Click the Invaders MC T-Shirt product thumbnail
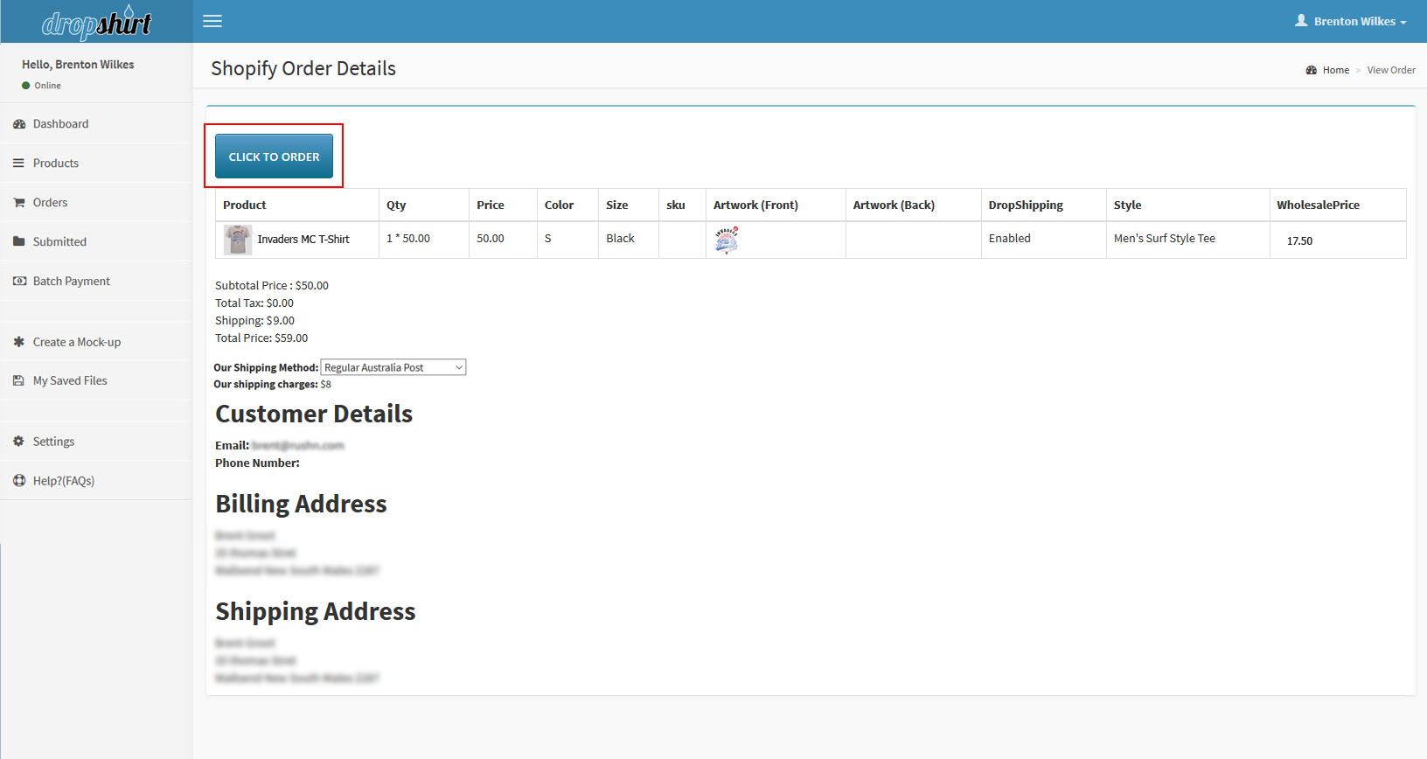The image size is (1427, 759). pyautogui.click(x=238, y=240)
